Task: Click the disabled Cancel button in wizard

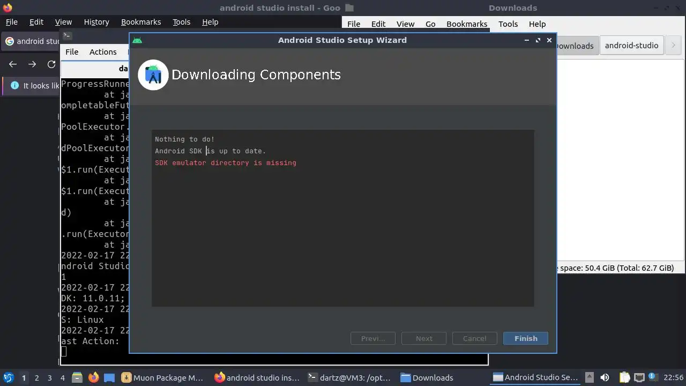Action: point(474,338)
